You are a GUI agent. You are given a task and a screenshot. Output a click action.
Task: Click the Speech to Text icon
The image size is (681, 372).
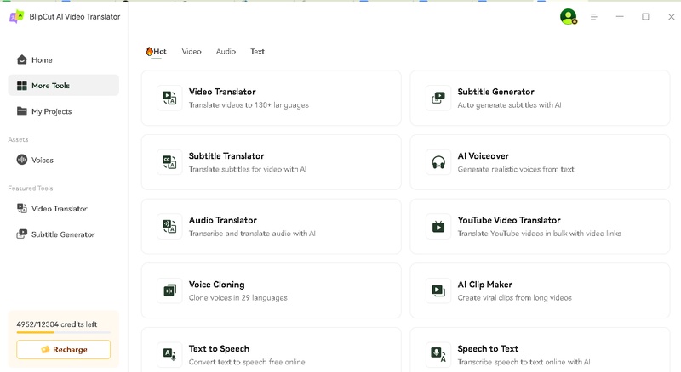pos(438,353)
